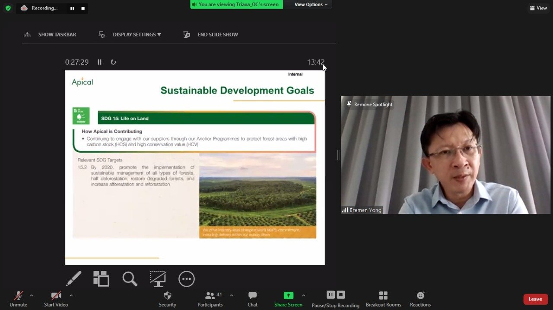
Task: Select the pen and laser pointer tool
Action: [x=74, y=279]
